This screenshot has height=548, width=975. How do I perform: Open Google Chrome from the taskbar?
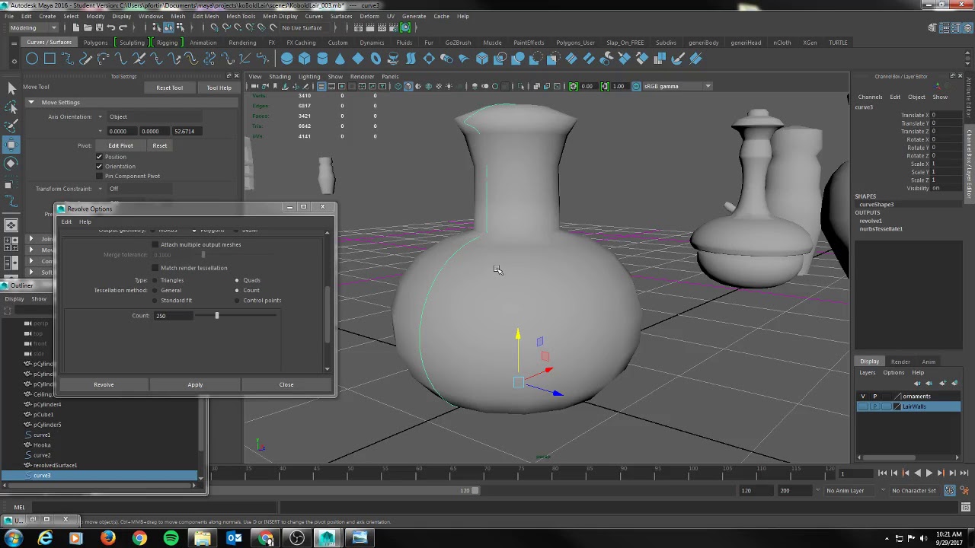(139, 538)
